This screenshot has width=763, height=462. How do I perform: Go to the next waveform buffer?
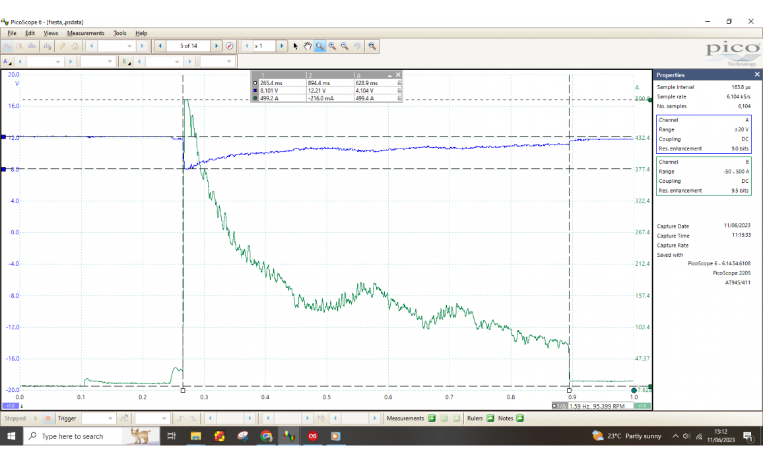coord(216,46)
